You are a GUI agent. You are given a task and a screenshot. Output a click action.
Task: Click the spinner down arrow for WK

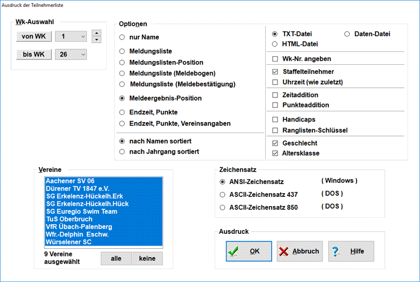pyautogui.click(x=96, y=40)
